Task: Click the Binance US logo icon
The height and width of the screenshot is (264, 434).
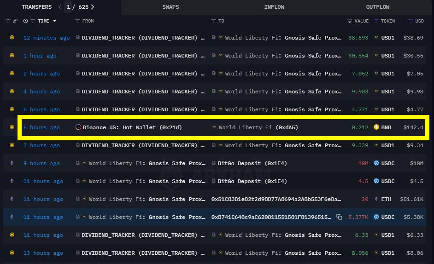Action: (x=78, y=127)
